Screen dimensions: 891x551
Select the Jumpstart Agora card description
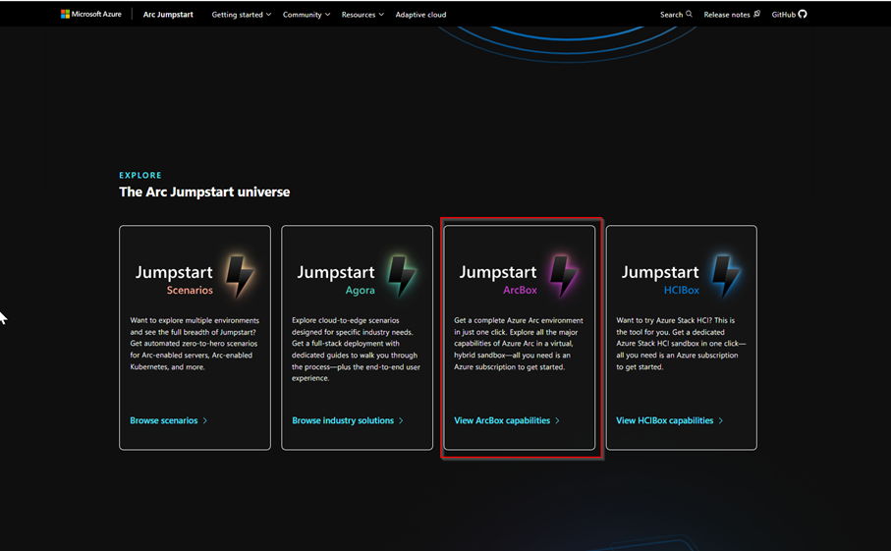coord(357,350)
